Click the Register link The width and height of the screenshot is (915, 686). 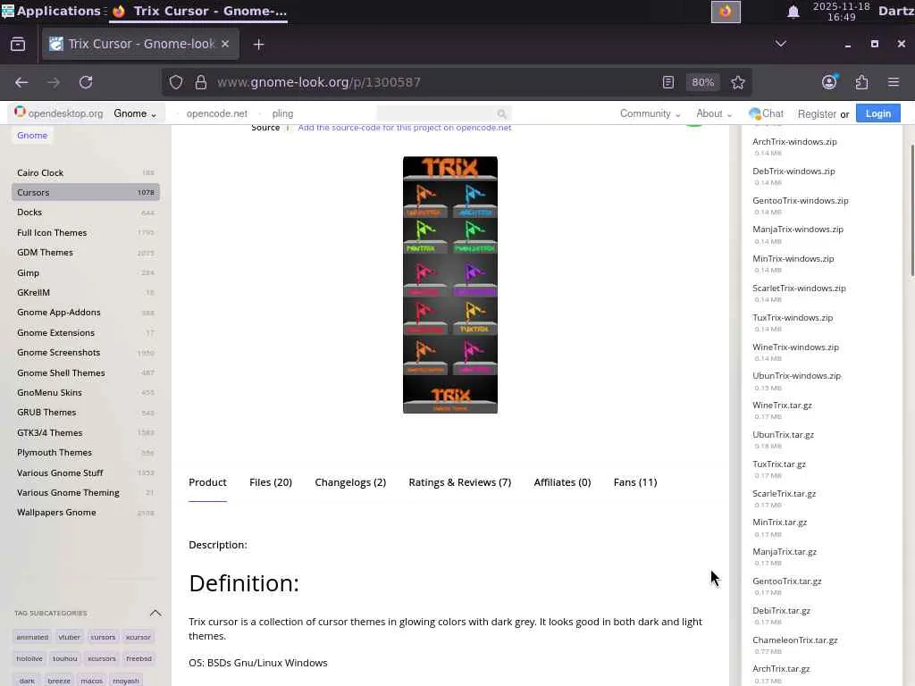click(817, 113)
